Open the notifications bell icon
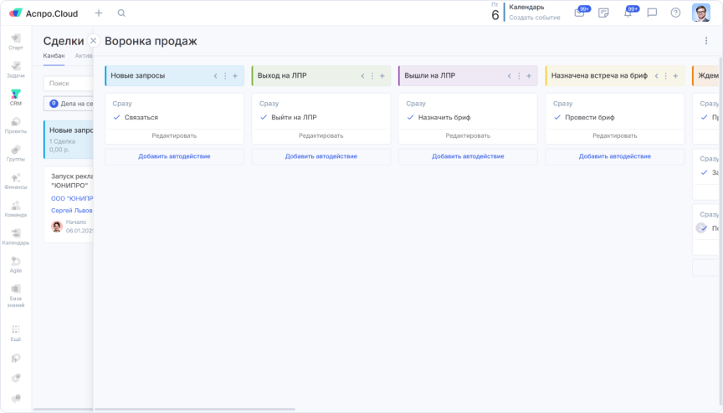This screenshot has height=413, width=723. (628, 13)
